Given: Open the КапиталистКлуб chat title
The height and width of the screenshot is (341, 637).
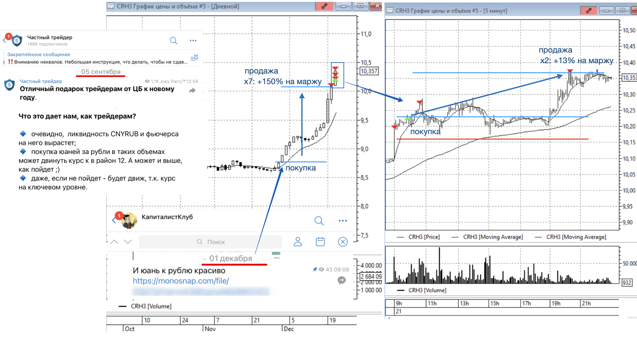Looking at the screenshot, I should click(167, 217).
